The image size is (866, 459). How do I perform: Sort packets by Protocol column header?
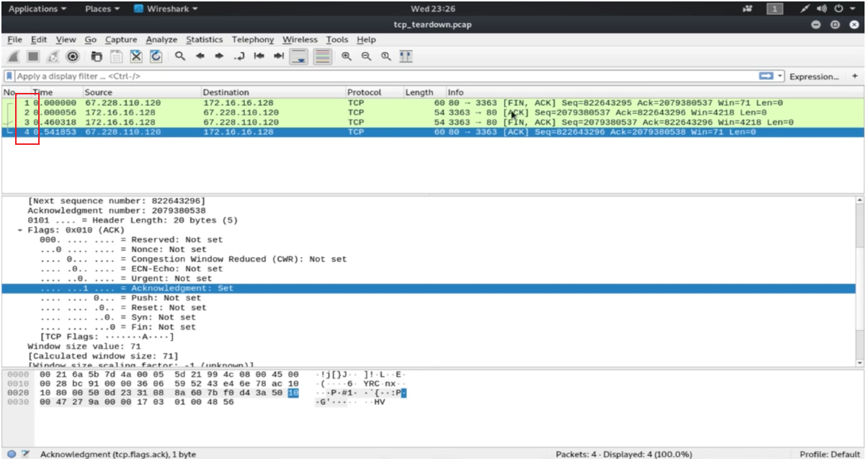click(373, 92)
